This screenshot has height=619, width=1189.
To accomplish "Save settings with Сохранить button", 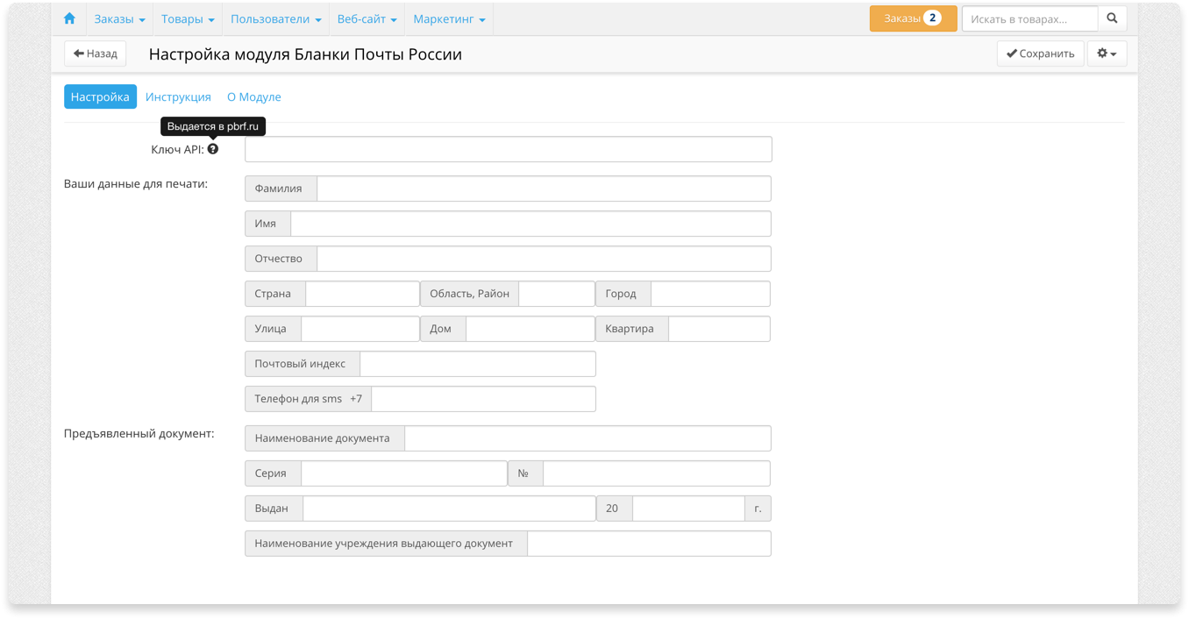I will [1040, 53].
